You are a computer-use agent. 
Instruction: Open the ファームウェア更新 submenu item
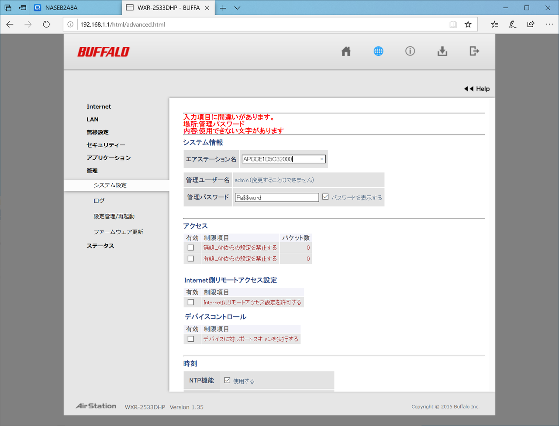point(118,232)
